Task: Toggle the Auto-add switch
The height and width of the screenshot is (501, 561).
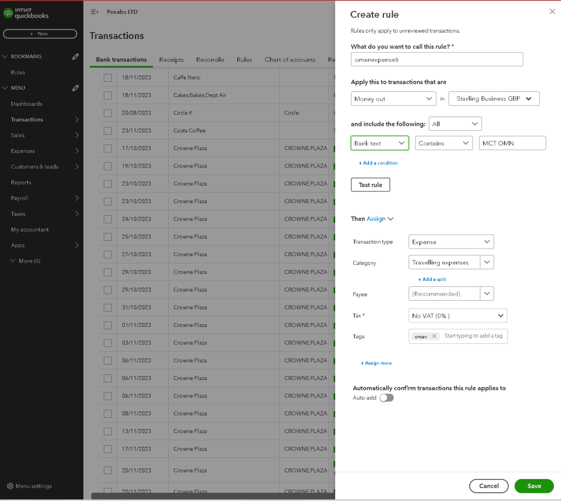Action: [387, 398]
